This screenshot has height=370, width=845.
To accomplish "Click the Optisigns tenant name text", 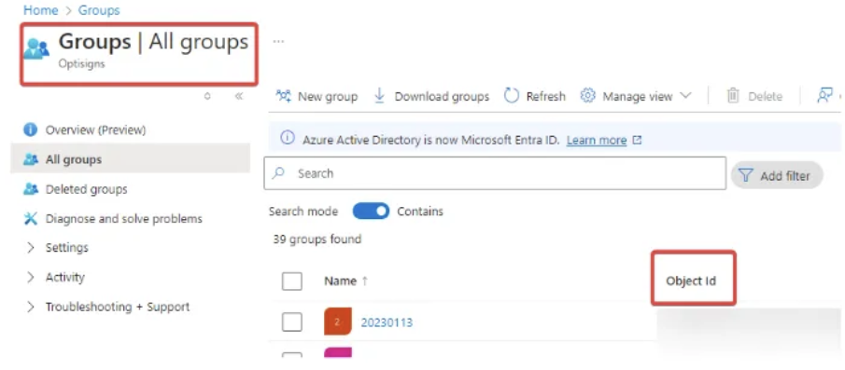I will 81,63.
